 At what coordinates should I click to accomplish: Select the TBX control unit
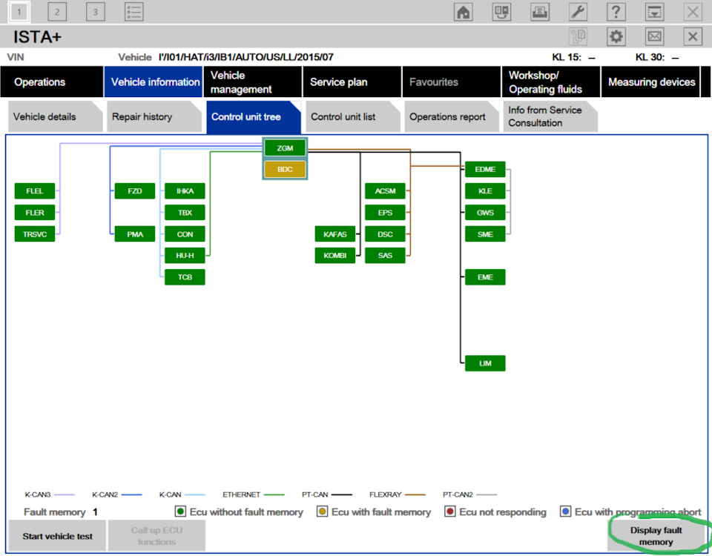coord(185,213)
